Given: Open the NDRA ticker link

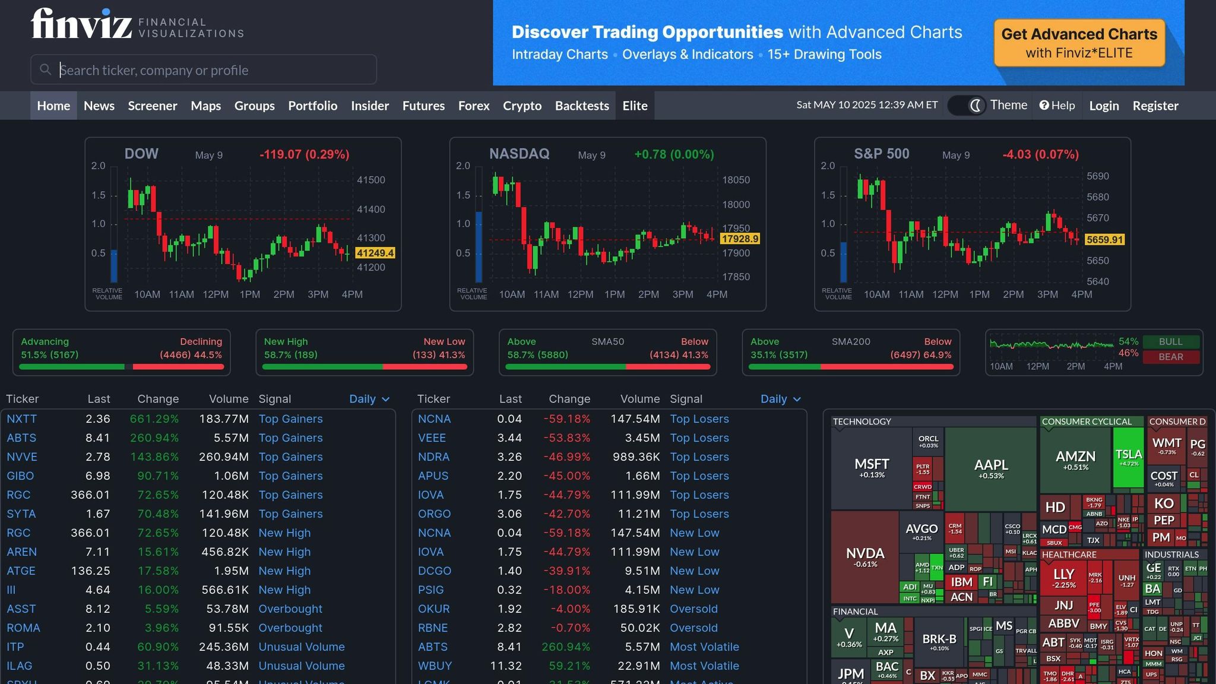Looking at the screenshot, I should click(434, 457).
